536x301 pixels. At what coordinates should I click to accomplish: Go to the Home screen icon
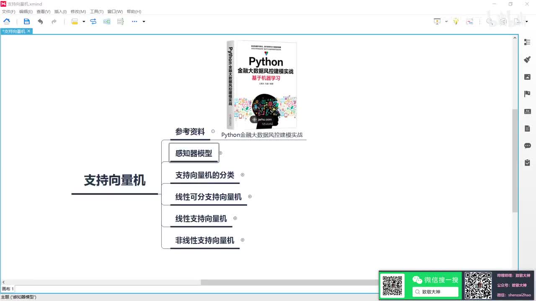pos(7,21)
